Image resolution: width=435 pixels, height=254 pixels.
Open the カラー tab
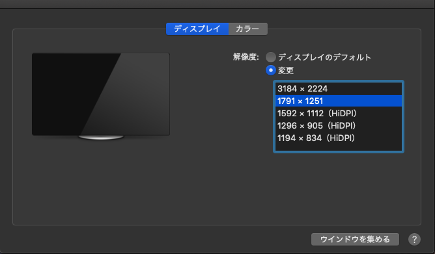(248, 29)
